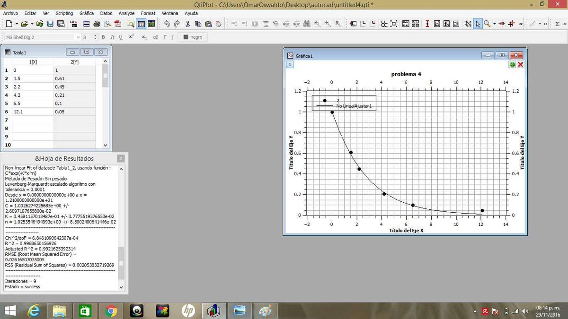Select the arrow pointer tool
The height and width of the screenshot is (319, 568).
pos(479,24)
